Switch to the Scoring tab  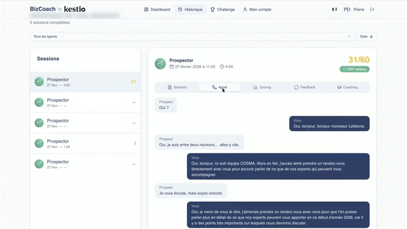coord(262,88)
